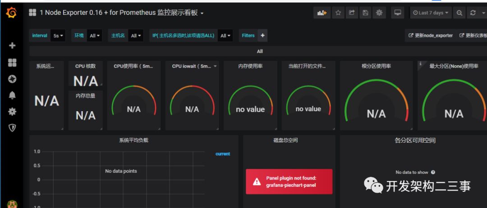Click the 根分区使用率 gauge
487x208 pixels.
tap(376, 100)
